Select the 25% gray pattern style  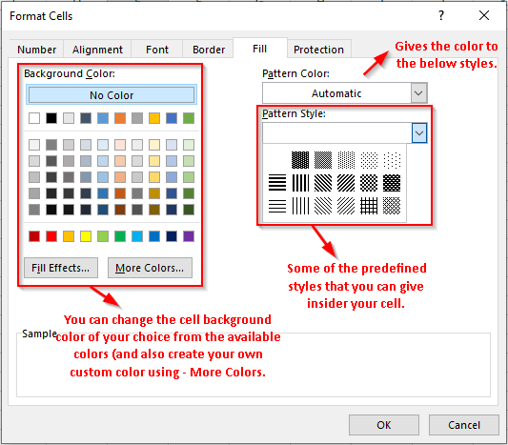(346, 160)
